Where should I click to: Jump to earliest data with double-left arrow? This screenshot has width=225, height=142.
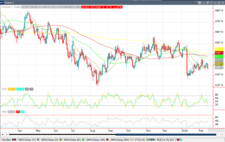coord(2,135)
